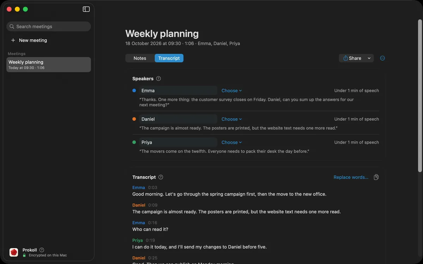
Task: Click the text "Who can read it?"
Action: pos(150,229)
